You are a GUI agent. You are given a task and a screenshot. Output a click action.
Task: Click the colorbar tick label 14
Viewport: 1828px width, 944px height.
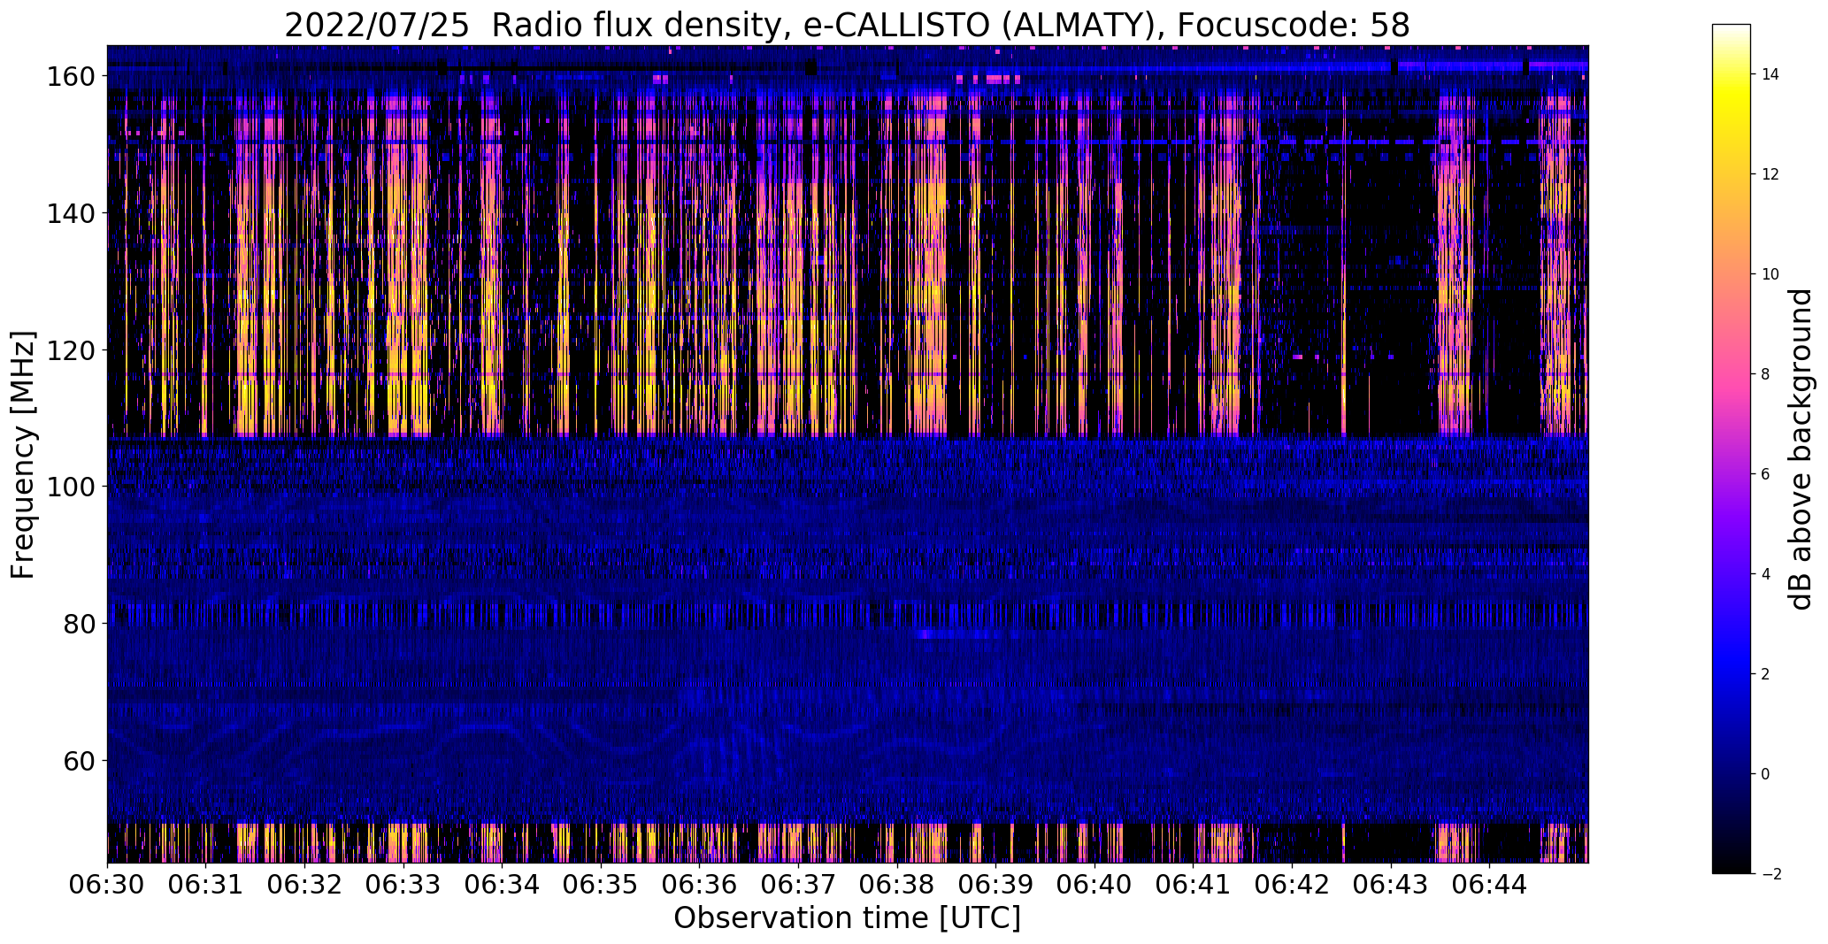point(1770,74)
